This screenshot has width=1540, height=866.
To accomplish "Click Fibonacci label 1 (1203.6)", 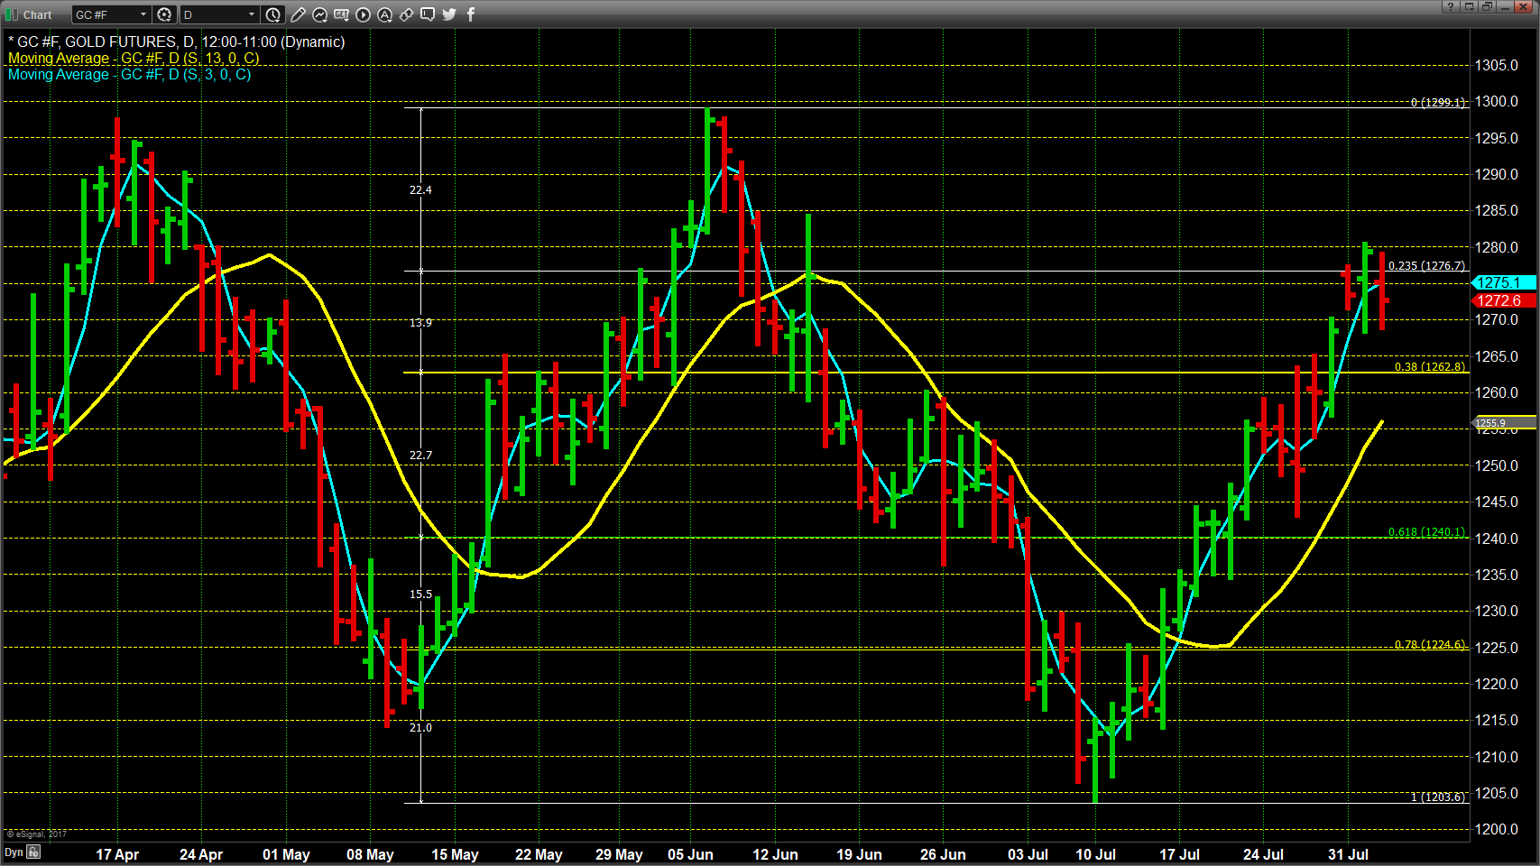I will pos(1438,797).
